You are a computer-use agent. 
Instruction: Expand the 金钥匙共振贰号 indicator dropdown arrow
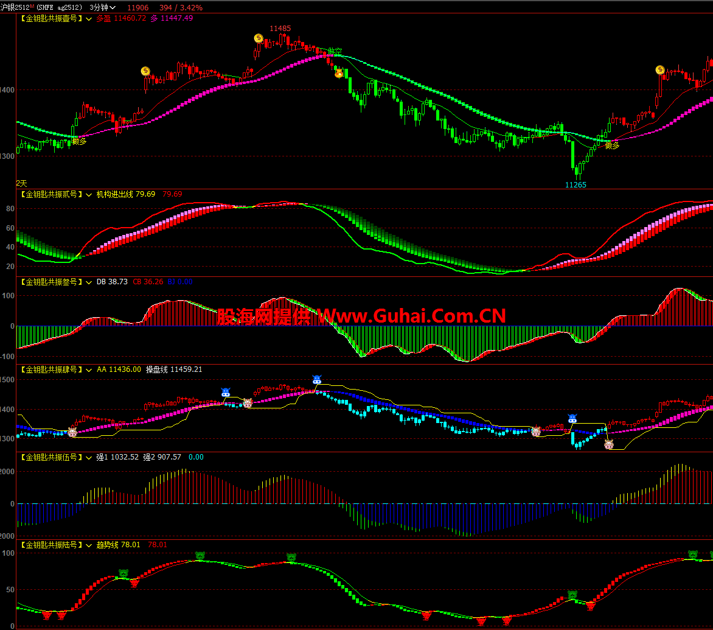coord(89,195)
